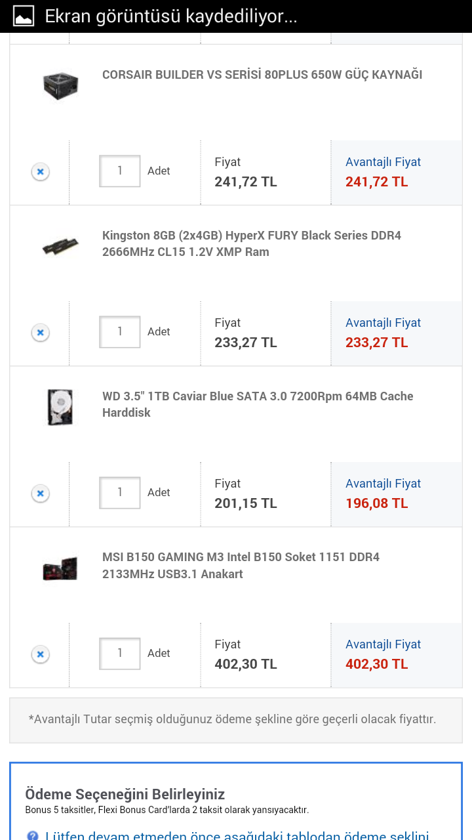
Task: Tap the screenshot saving notification icon
Action: pos(24,16)
